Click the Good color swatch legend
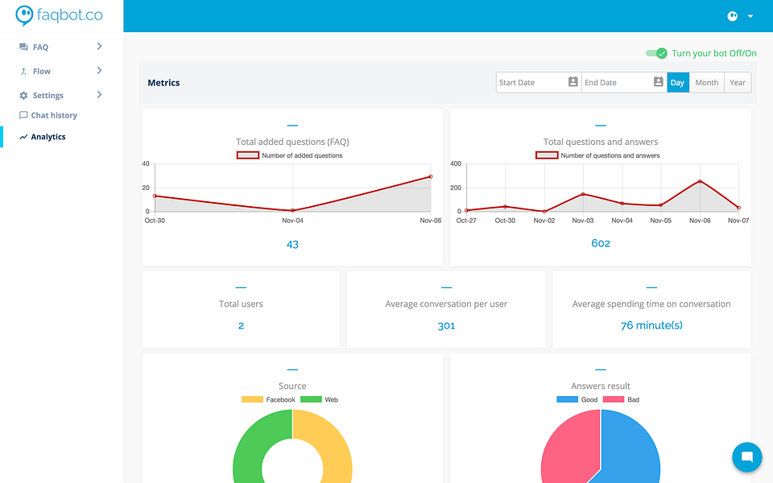The height and width of the screenshot is (483, 773). click(x=567, y=399)
